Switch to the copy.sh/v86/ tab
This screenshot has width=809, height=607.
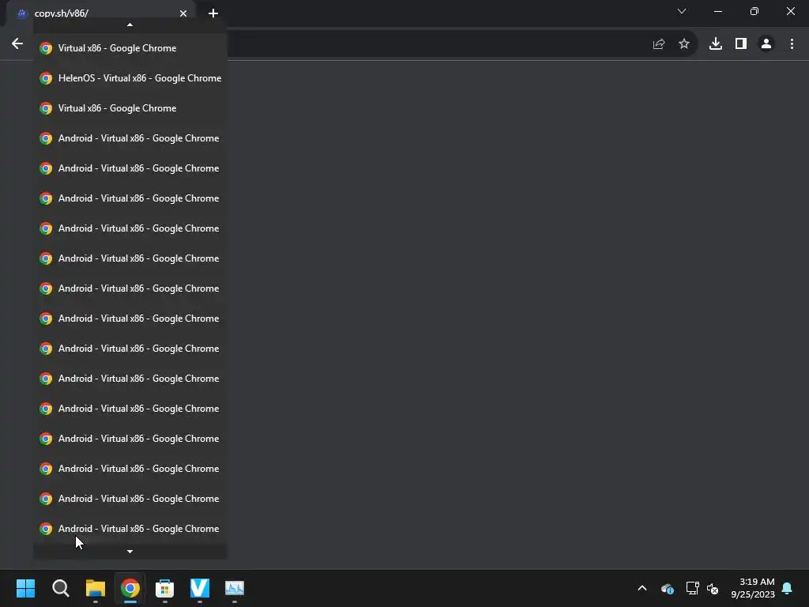pos(100,13)
